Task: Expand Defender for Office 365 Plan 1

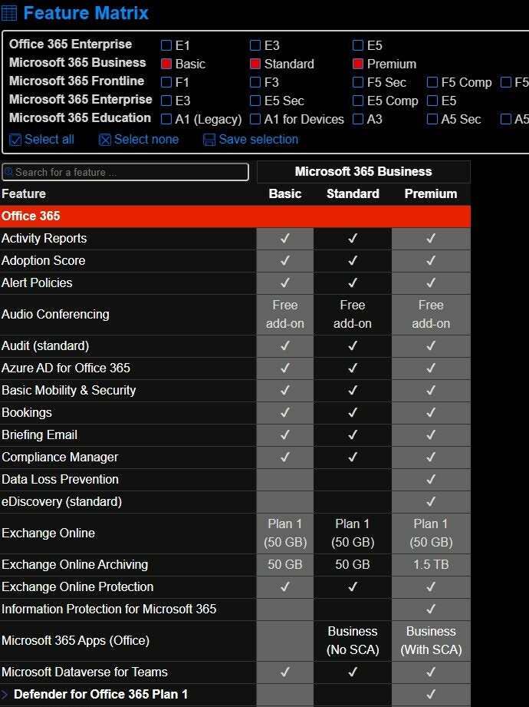Action: (5, 695)
